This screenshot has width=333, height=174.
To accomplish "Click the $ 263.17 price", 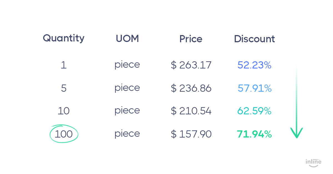I will 191,65.
